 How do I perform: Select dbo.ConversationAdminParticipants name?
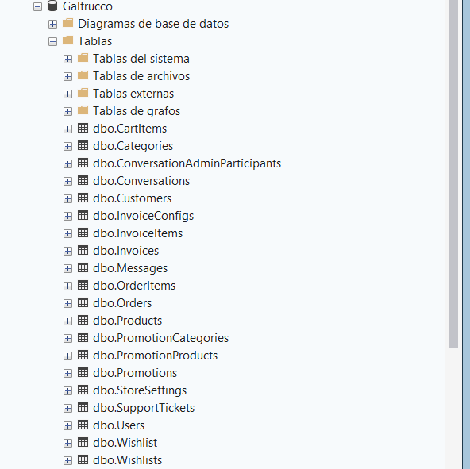click(x=187, y=163)
